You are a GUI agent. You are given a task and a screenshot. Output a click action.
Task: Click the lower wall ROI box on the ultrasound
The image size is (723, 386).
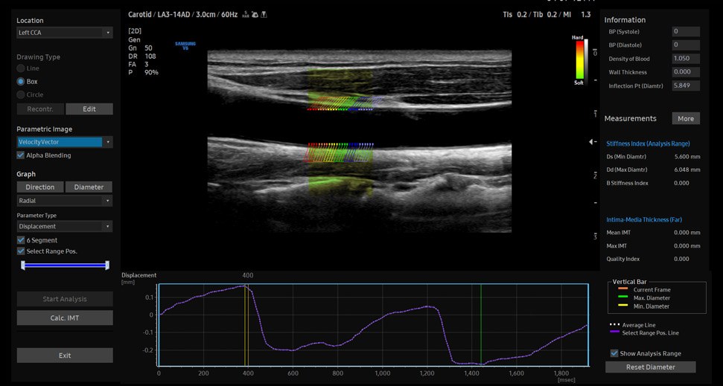point(340,169)
